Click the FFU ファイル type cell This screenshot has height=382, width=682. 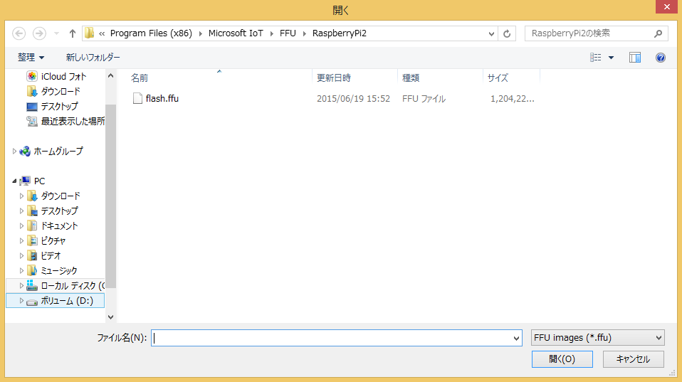click(424, 99)
